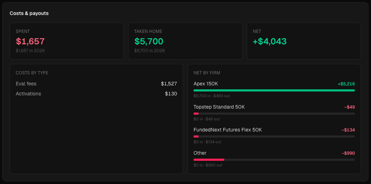Select the SPENT $1,657 card
Image resolution: width=371 pixels, height=184 pixels.
67,41
